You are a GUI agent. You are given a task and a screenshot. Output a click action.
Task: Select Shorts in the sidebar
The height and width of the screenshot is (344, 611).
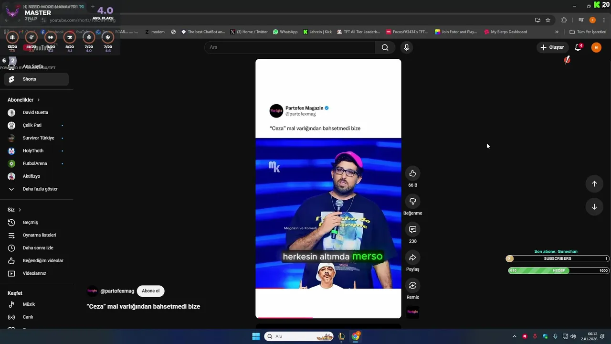tap(36, 79)
